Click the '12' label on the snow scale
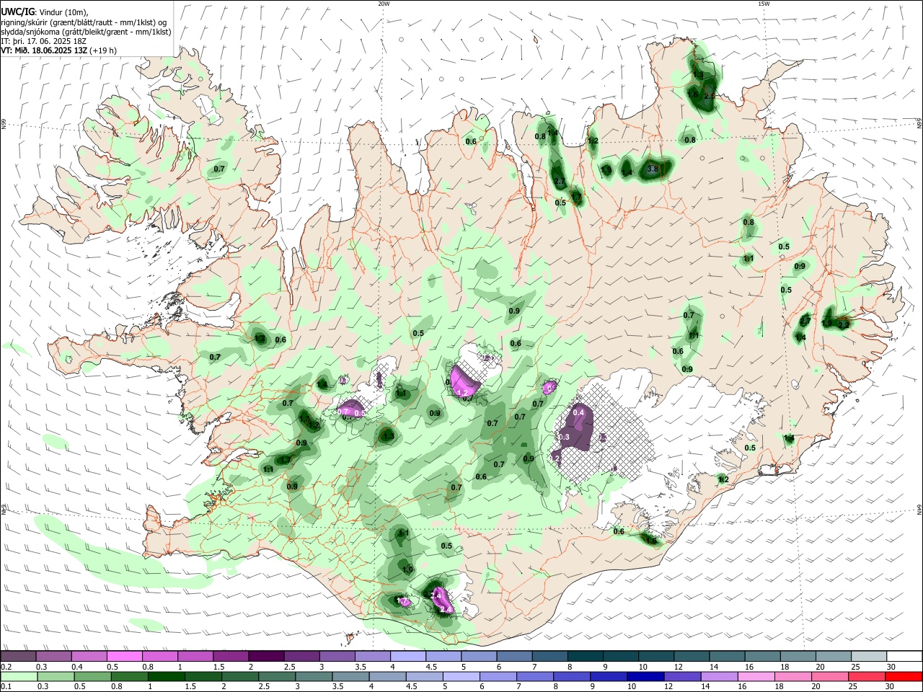Viewport: 923px width, 692px height. [677, 666]
